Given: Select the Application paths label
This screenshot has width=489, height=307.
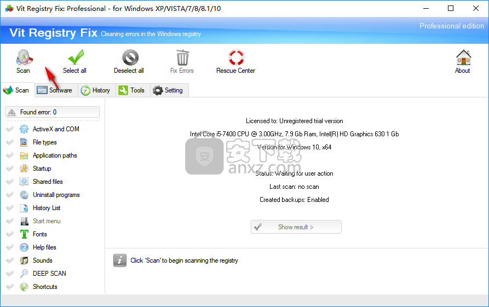Looking at the screenshot, I should pos(55,155).
